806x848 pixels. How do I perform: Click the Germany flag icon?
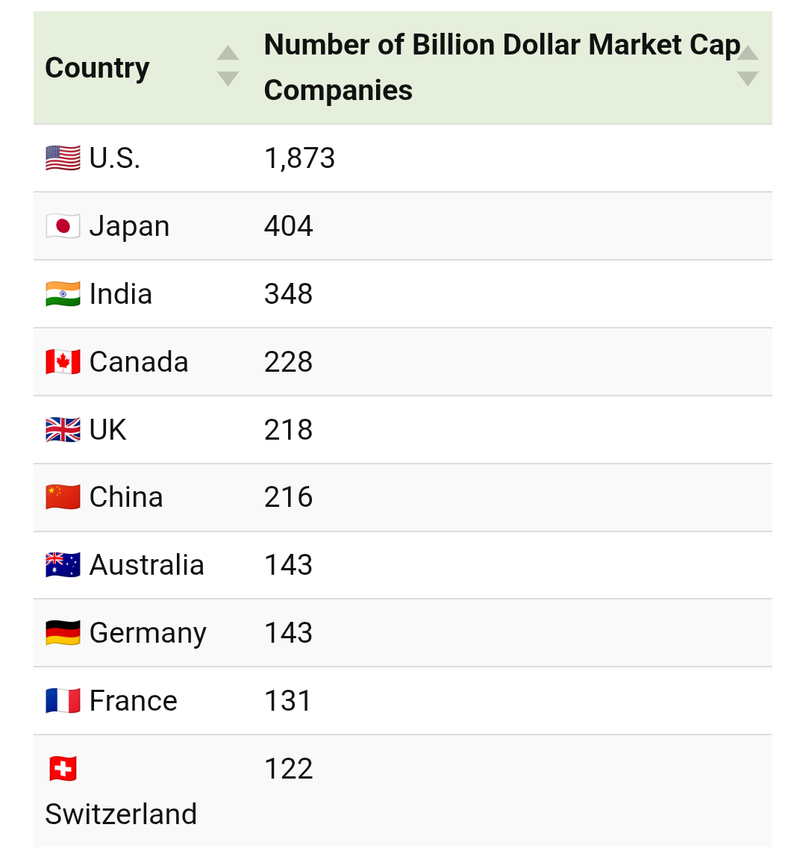pyautogui.click(x=63, y=633)
